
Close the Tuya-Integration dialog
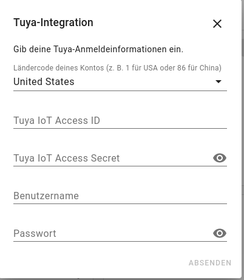tap(217, 24)
